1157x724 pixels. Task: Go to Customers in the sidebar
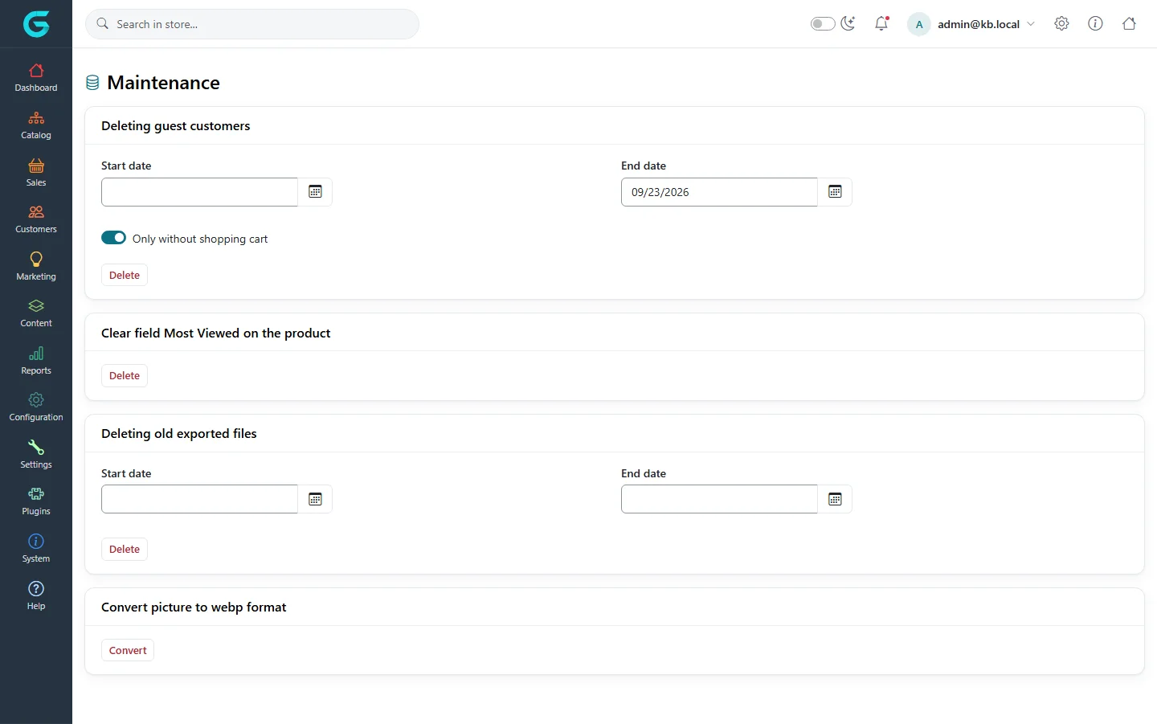point(36,219)
